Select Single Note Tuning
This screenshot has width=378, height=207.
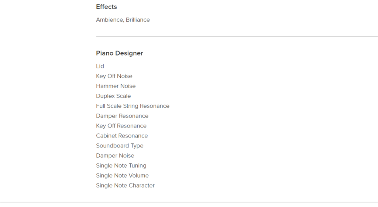click(x=121, y=166)
